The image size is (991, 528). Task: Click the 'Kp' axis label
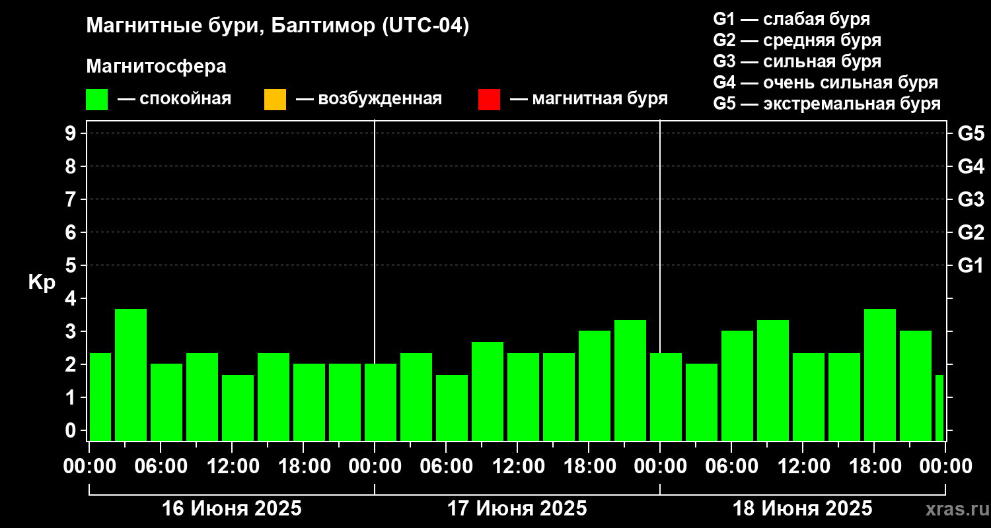click(42, 282)
